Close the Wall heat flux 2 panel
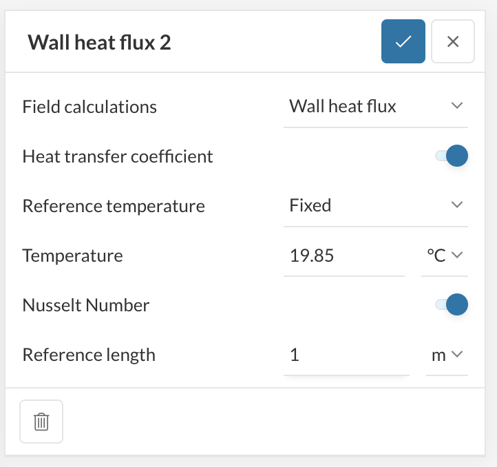Screen dimensions: 497x467 (453, 41)
